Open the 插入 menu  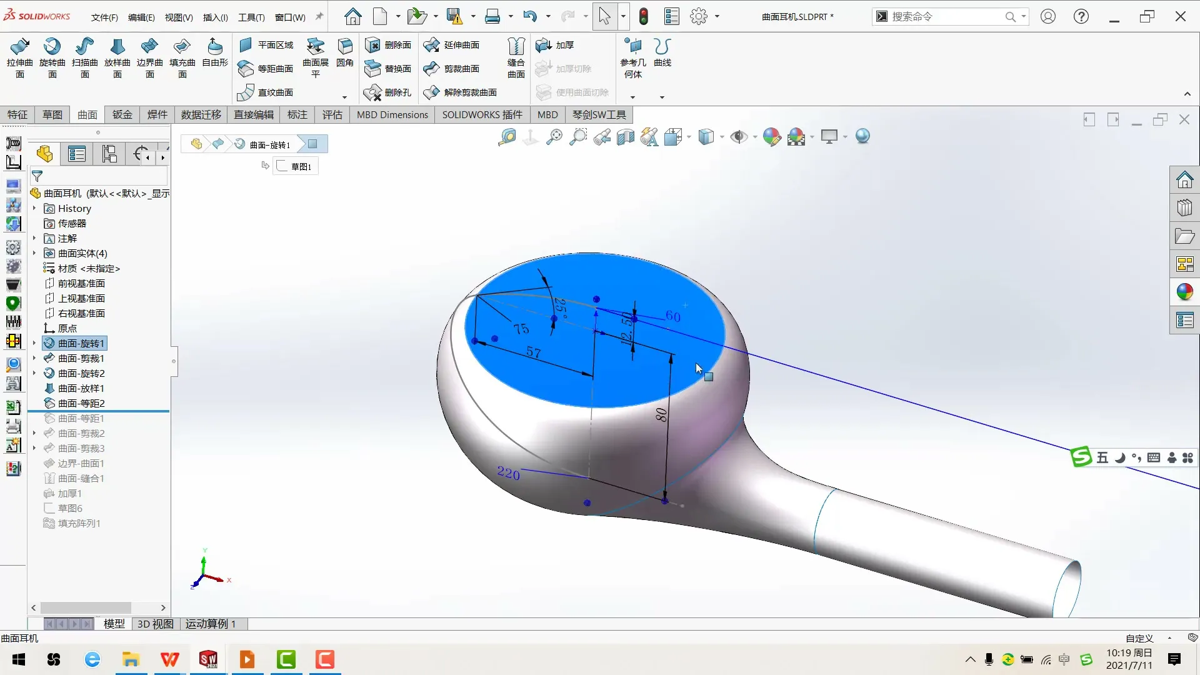click(x=215, y=17)
